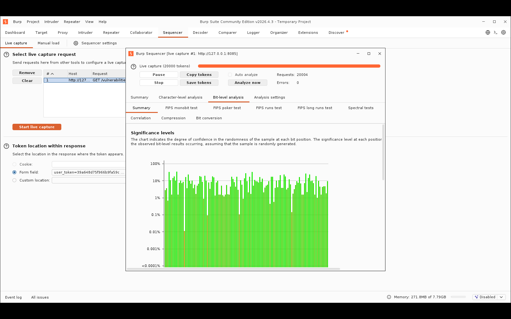The width and height of the screenshot is (511, 319).
Task: Click the memory usage bar
Action: pos(458,297)
